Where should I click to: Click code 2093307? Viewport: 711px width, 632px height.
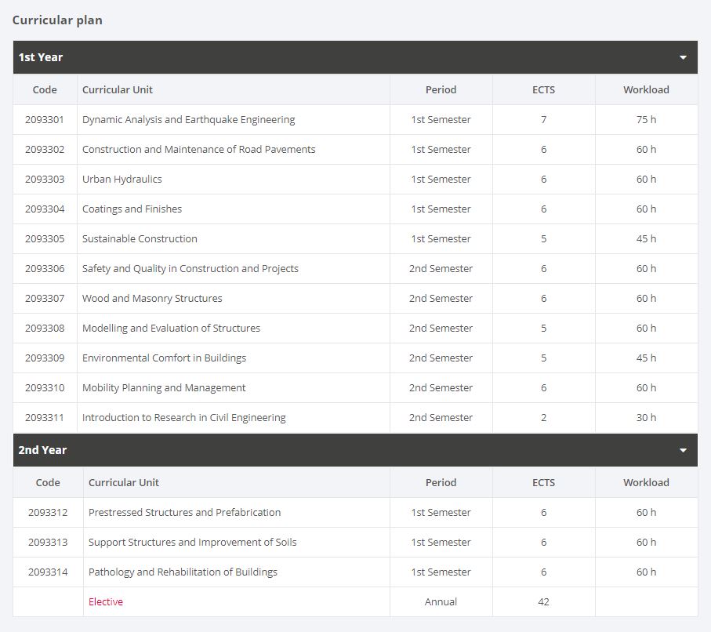(x=45, y=299)
